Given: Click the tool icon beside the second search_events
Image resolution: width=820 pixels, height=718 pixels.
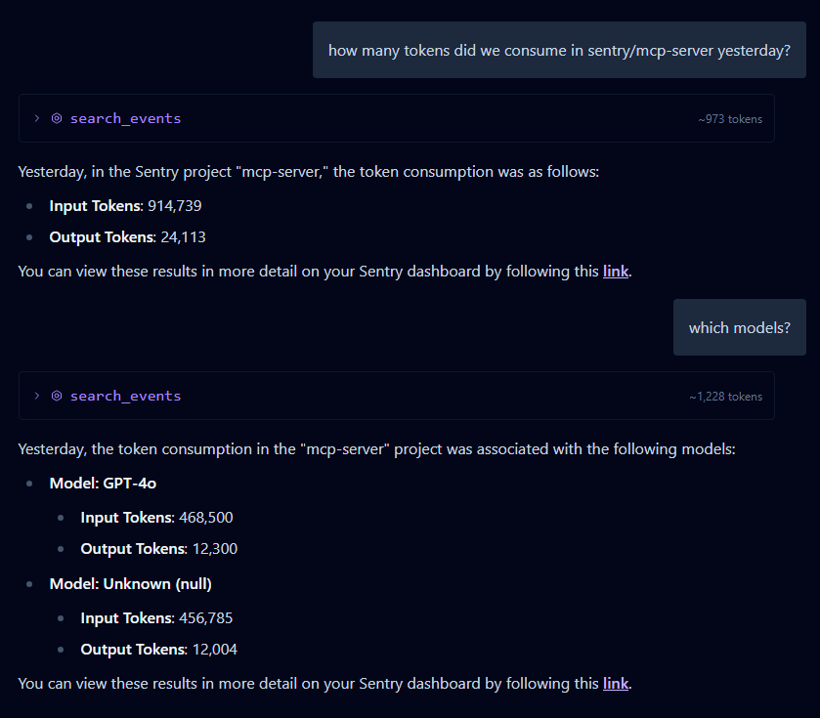Looking at the screenshot, I should coord(57,396).
